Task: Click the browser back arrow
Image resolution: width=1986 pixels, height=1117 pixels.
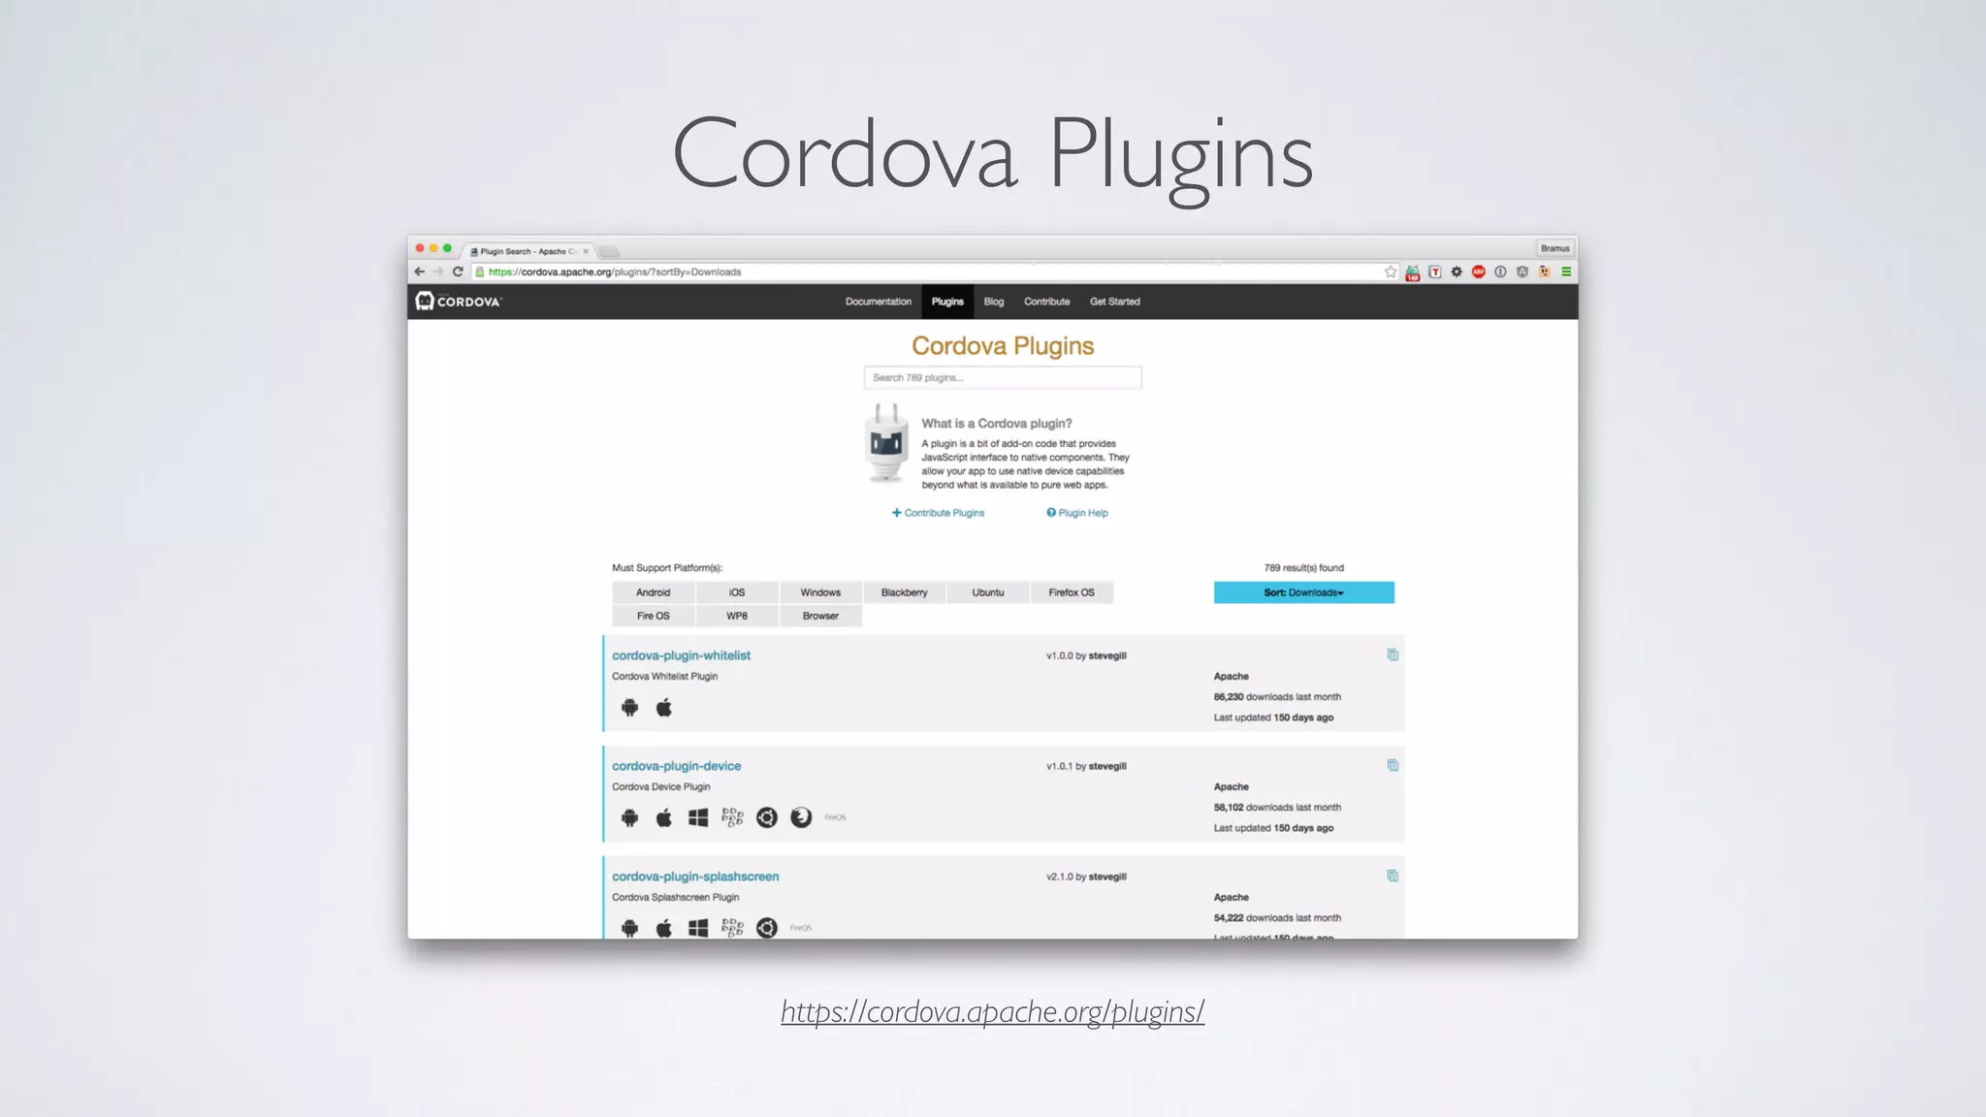Action: click(419, 272)
